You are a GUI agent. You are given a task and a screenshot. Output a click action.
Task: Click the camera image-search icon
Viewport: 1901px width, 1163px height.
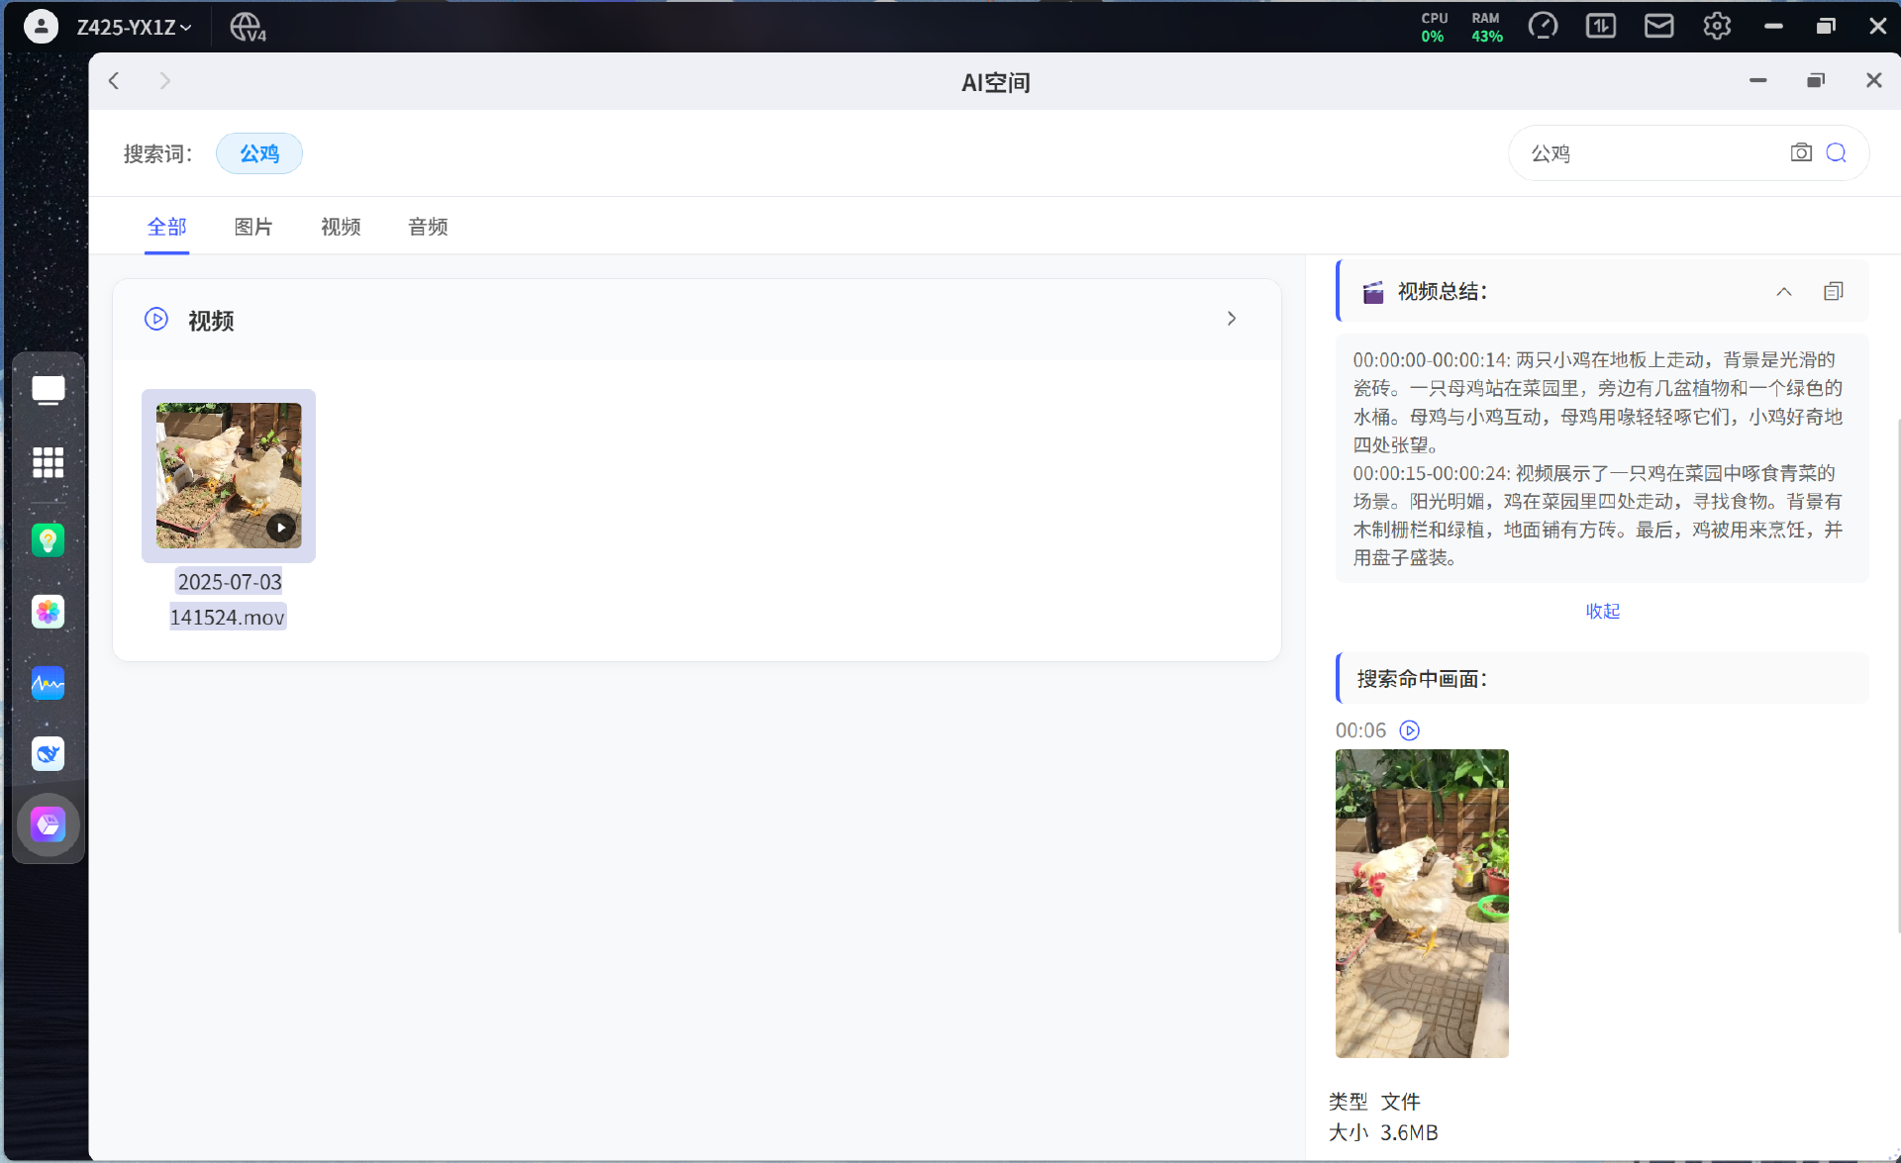click(x=1801, y=152)
